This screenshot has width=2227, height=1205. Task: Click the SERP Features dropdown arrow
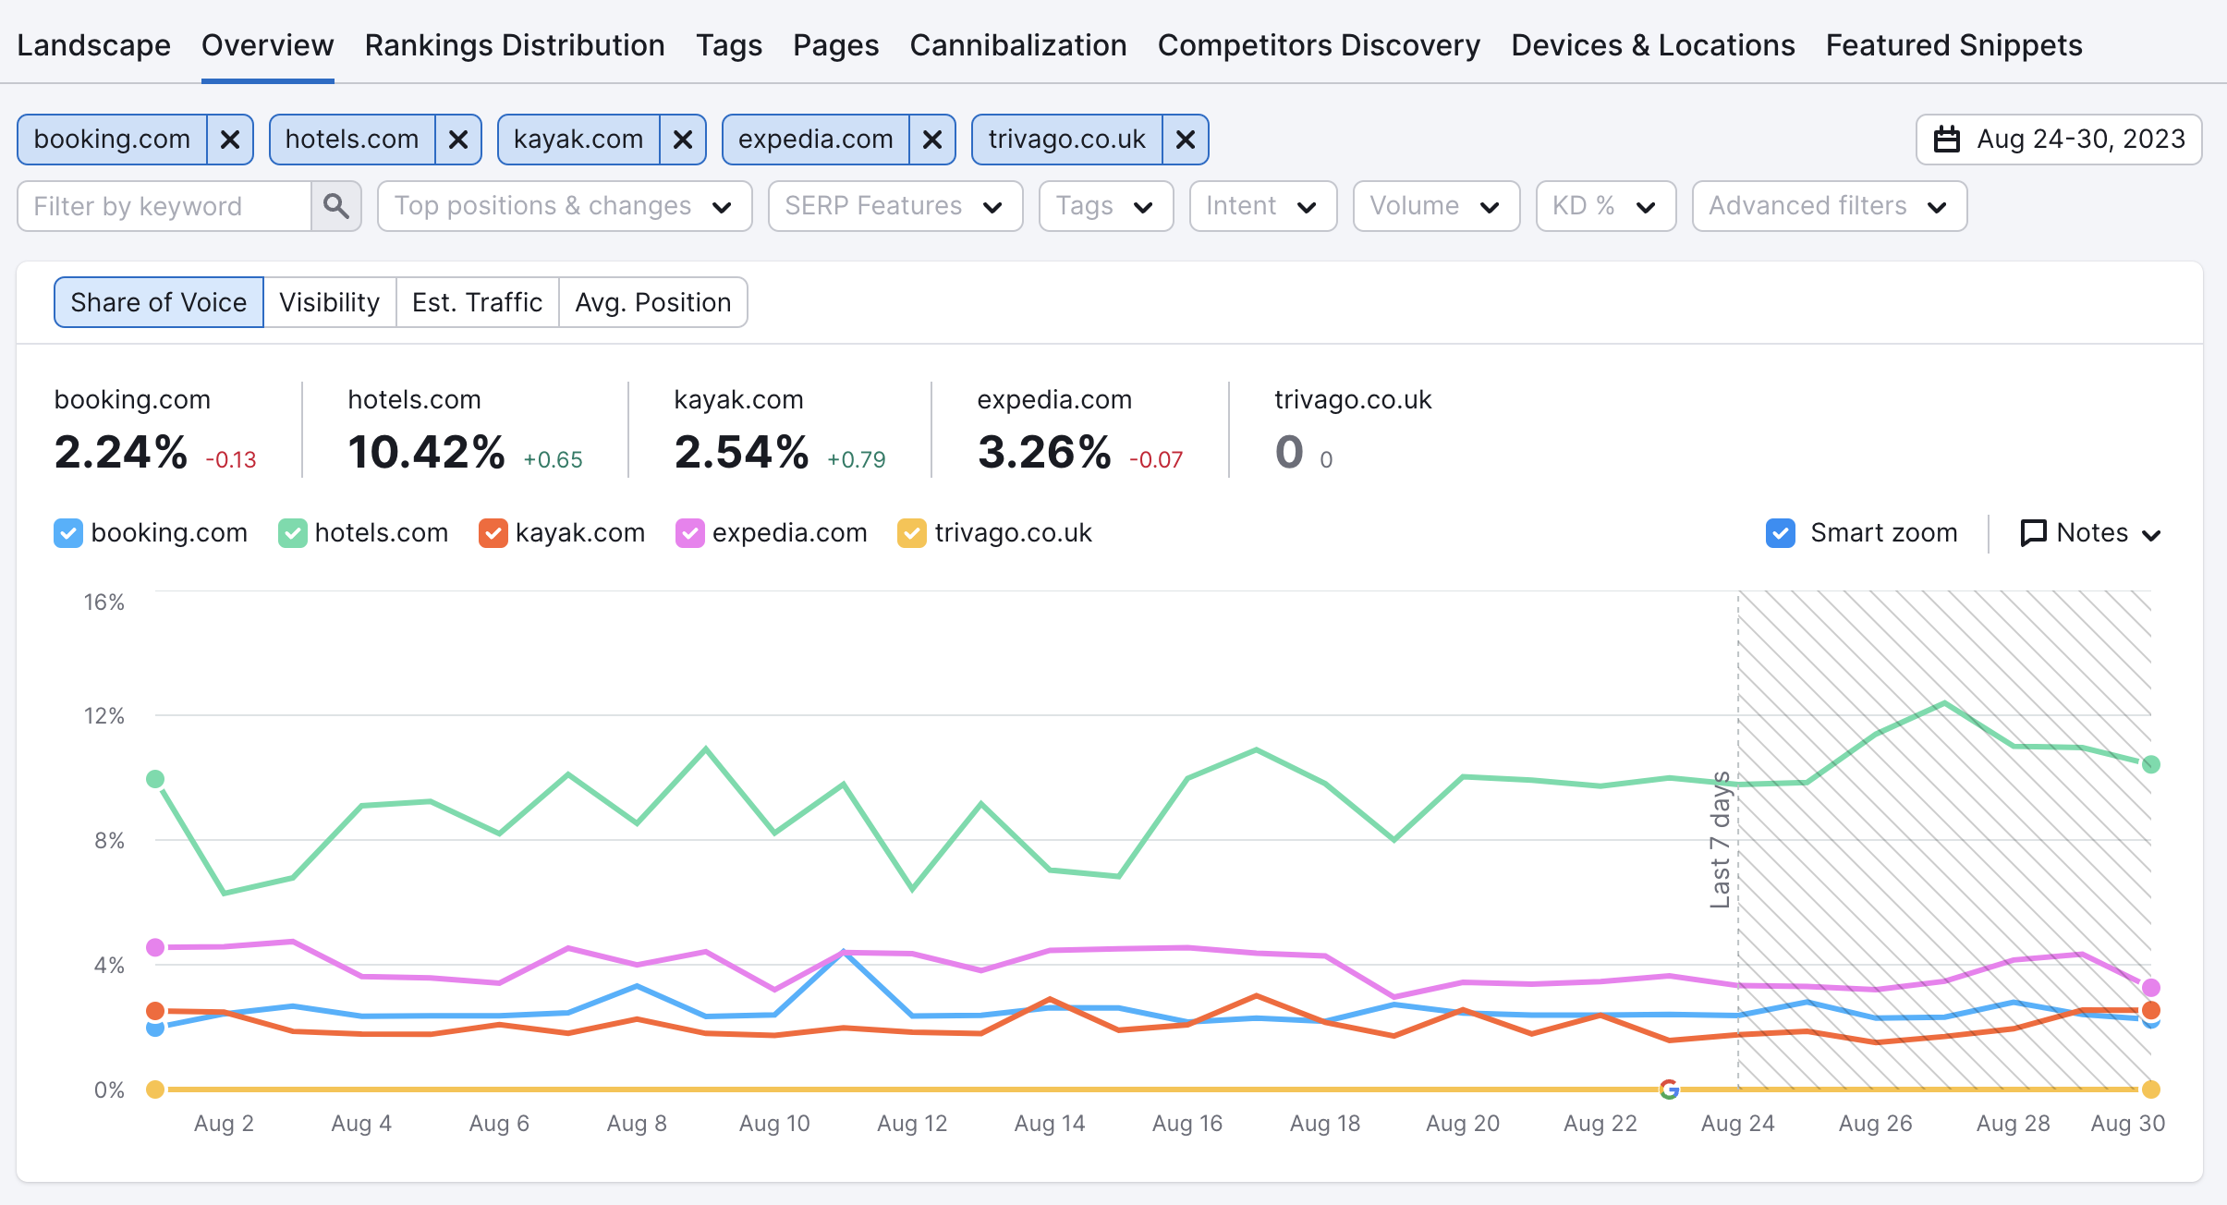pyautogui.click(x=995, y=206)
